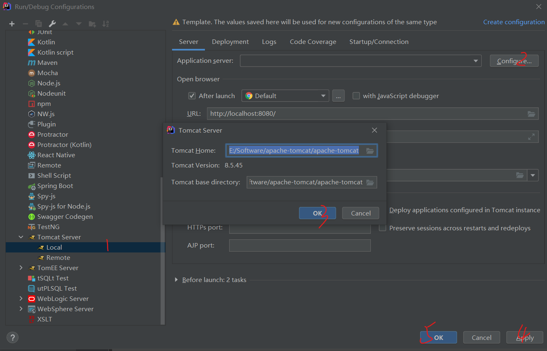Switch to the Server tab
The width and height of the screenshot is (547, 351).
tap(188, 42)
